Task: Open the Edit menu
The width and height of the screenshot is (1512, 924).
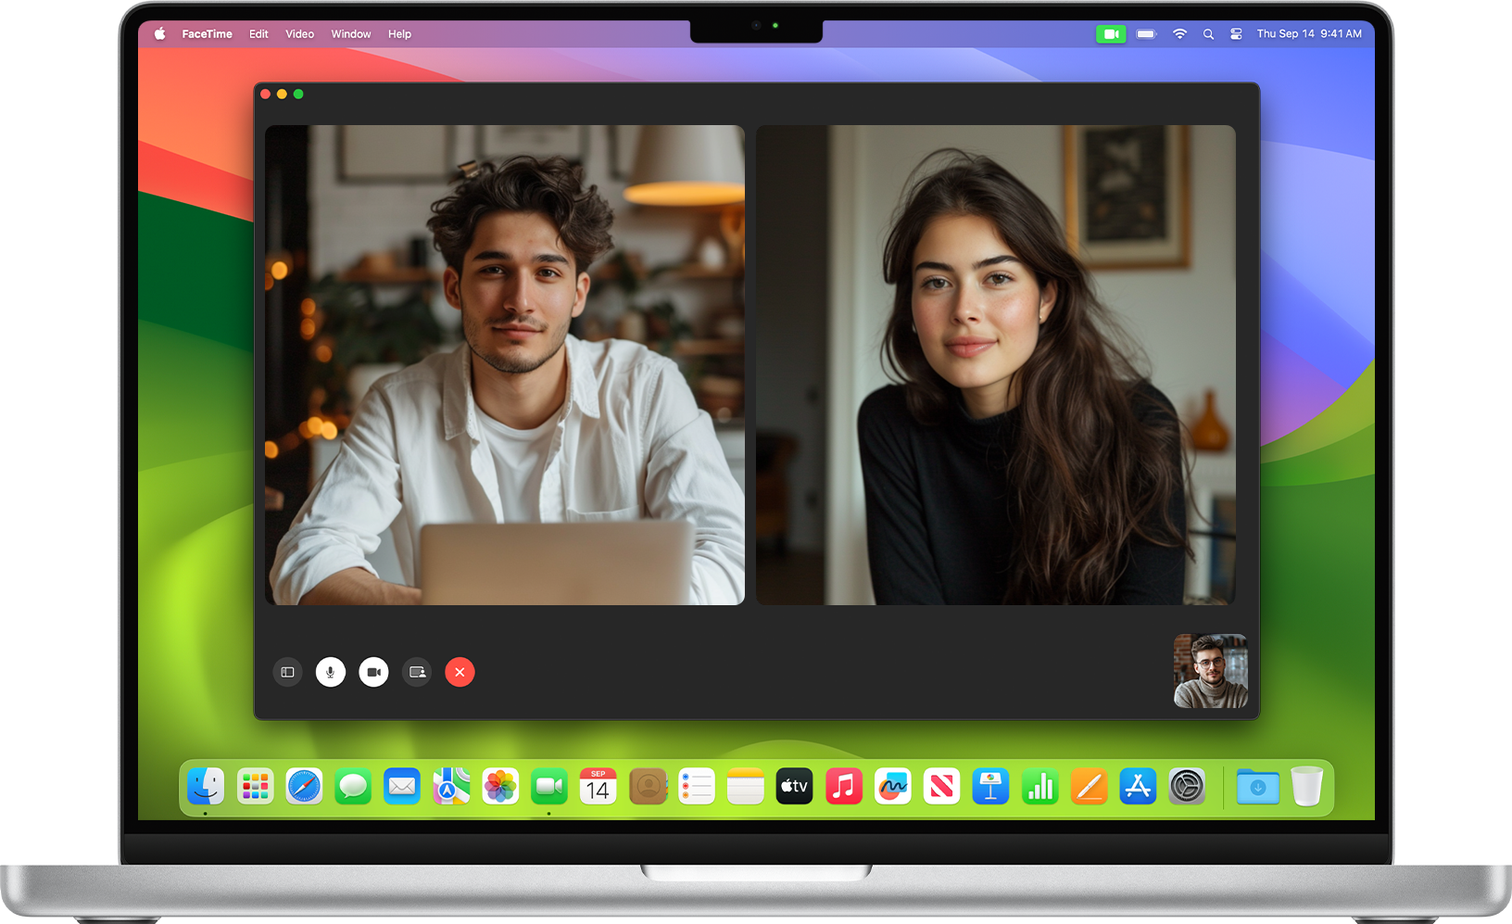Action: click(258, 33)
